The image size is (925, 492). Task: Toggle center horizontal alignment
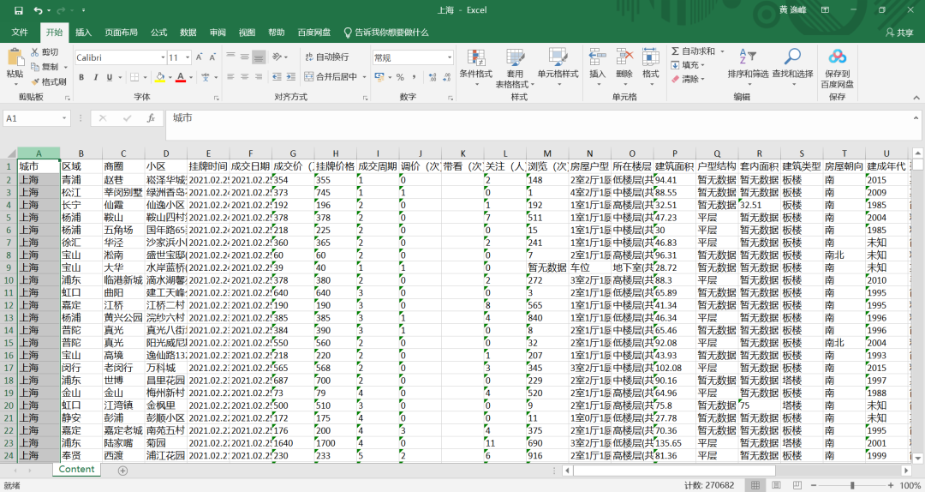pyautogui.click(x=244, y=77)
